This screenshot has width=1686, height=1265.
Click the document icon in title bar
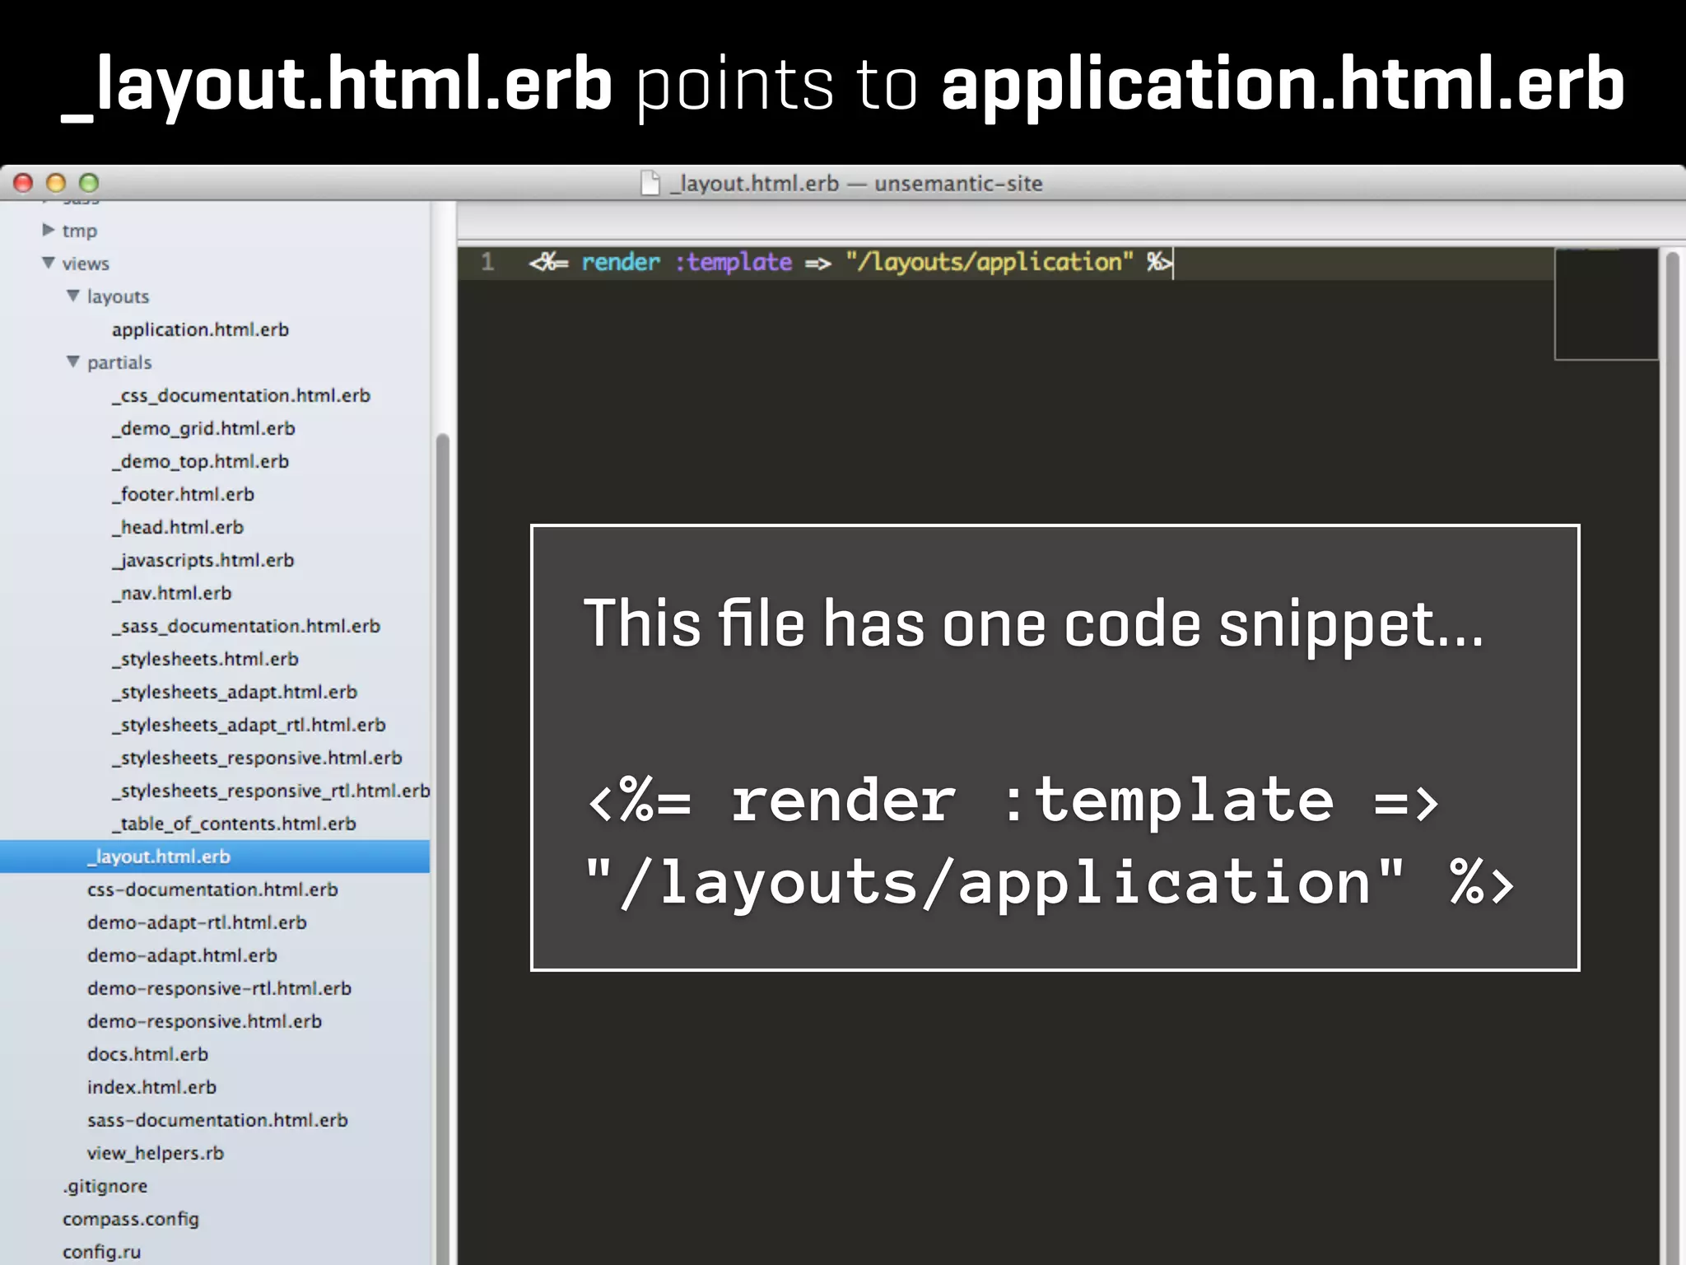650,183
